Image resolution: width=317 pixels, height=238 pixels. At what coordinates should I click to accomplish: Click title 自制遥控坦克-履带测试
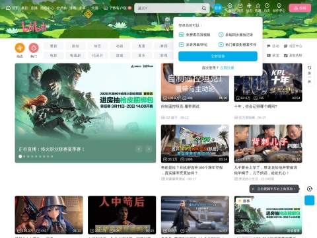pyautogui.click(x=180, y=106)
